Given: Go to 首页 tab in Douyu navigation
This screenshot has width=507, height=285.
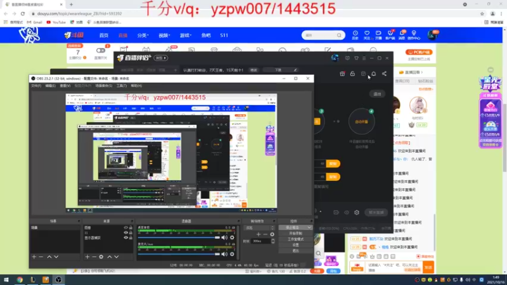Looking at the screenshot, I should tap(104, 35).
